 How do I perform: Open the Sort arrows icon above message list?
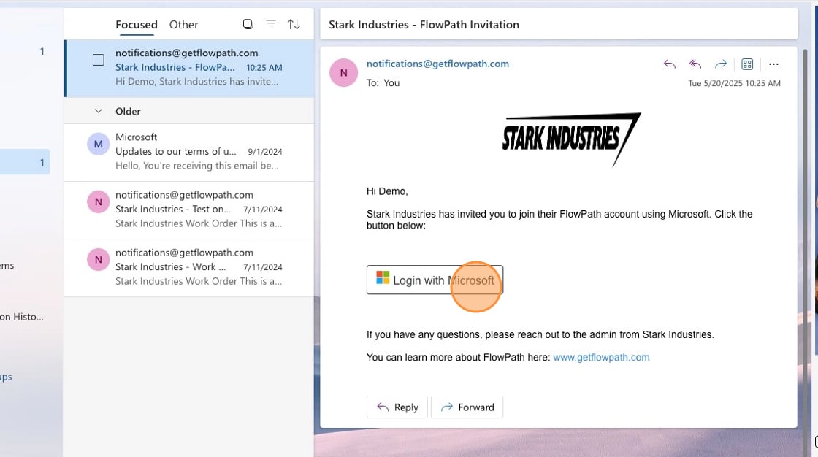[x=294, y=24]
